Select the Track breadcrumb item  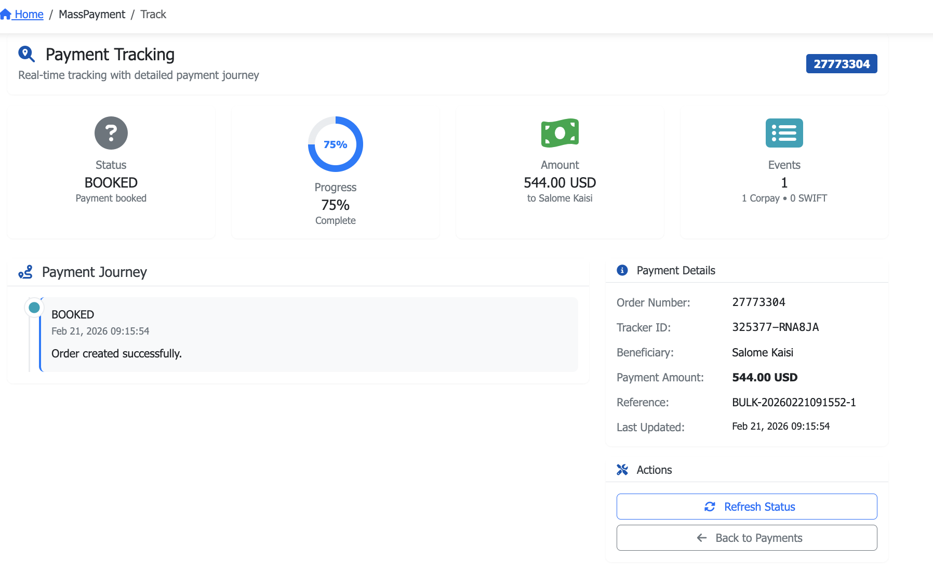pos(153,15)
